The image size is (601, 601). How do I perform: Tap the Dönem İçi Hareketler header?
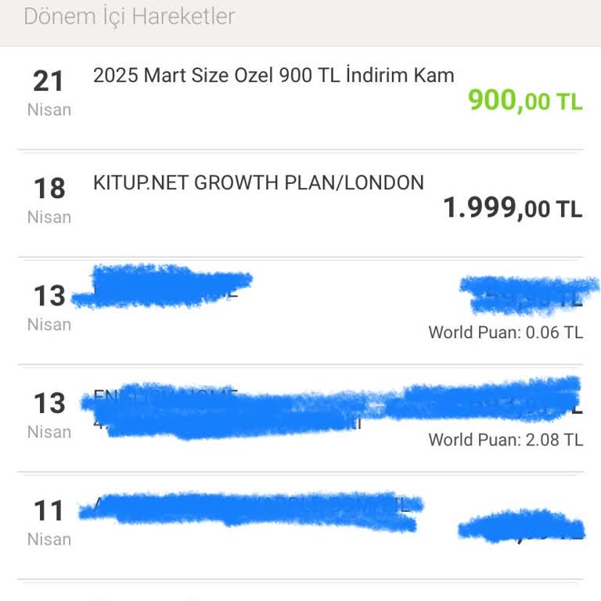[x=129, y=16]
